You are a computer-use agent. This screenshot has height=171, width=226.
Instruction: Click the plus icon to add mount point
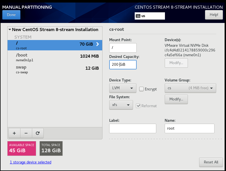coord(14,133)
